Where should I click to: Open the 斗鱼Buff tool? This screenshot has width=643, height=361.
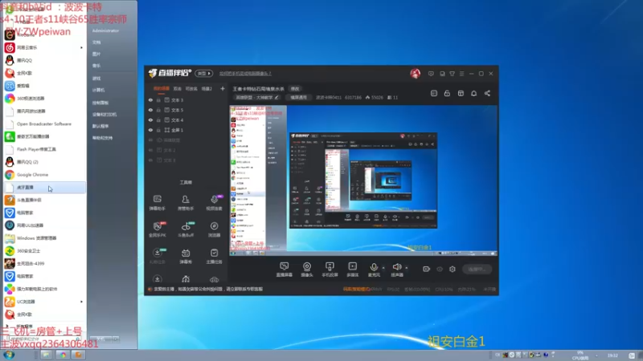[186, 229]
